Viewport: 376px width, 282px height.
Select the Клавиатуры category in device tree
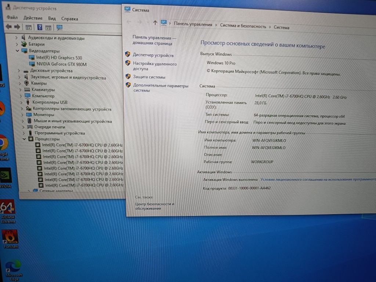pos(43,90)
